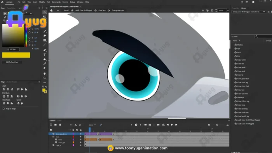272x153 pixels.
Task: Expand the Mask layer group
Action: coord(54,137)
